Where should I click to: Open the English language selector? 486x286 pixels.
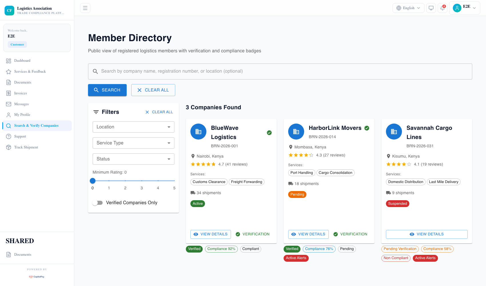click(x=408, y=8)
